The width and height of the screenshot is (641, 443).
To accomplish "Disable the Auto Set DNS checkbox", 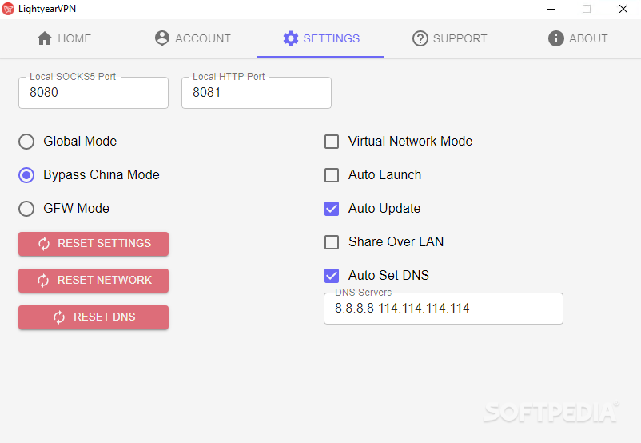I will [x=332, y=276].
